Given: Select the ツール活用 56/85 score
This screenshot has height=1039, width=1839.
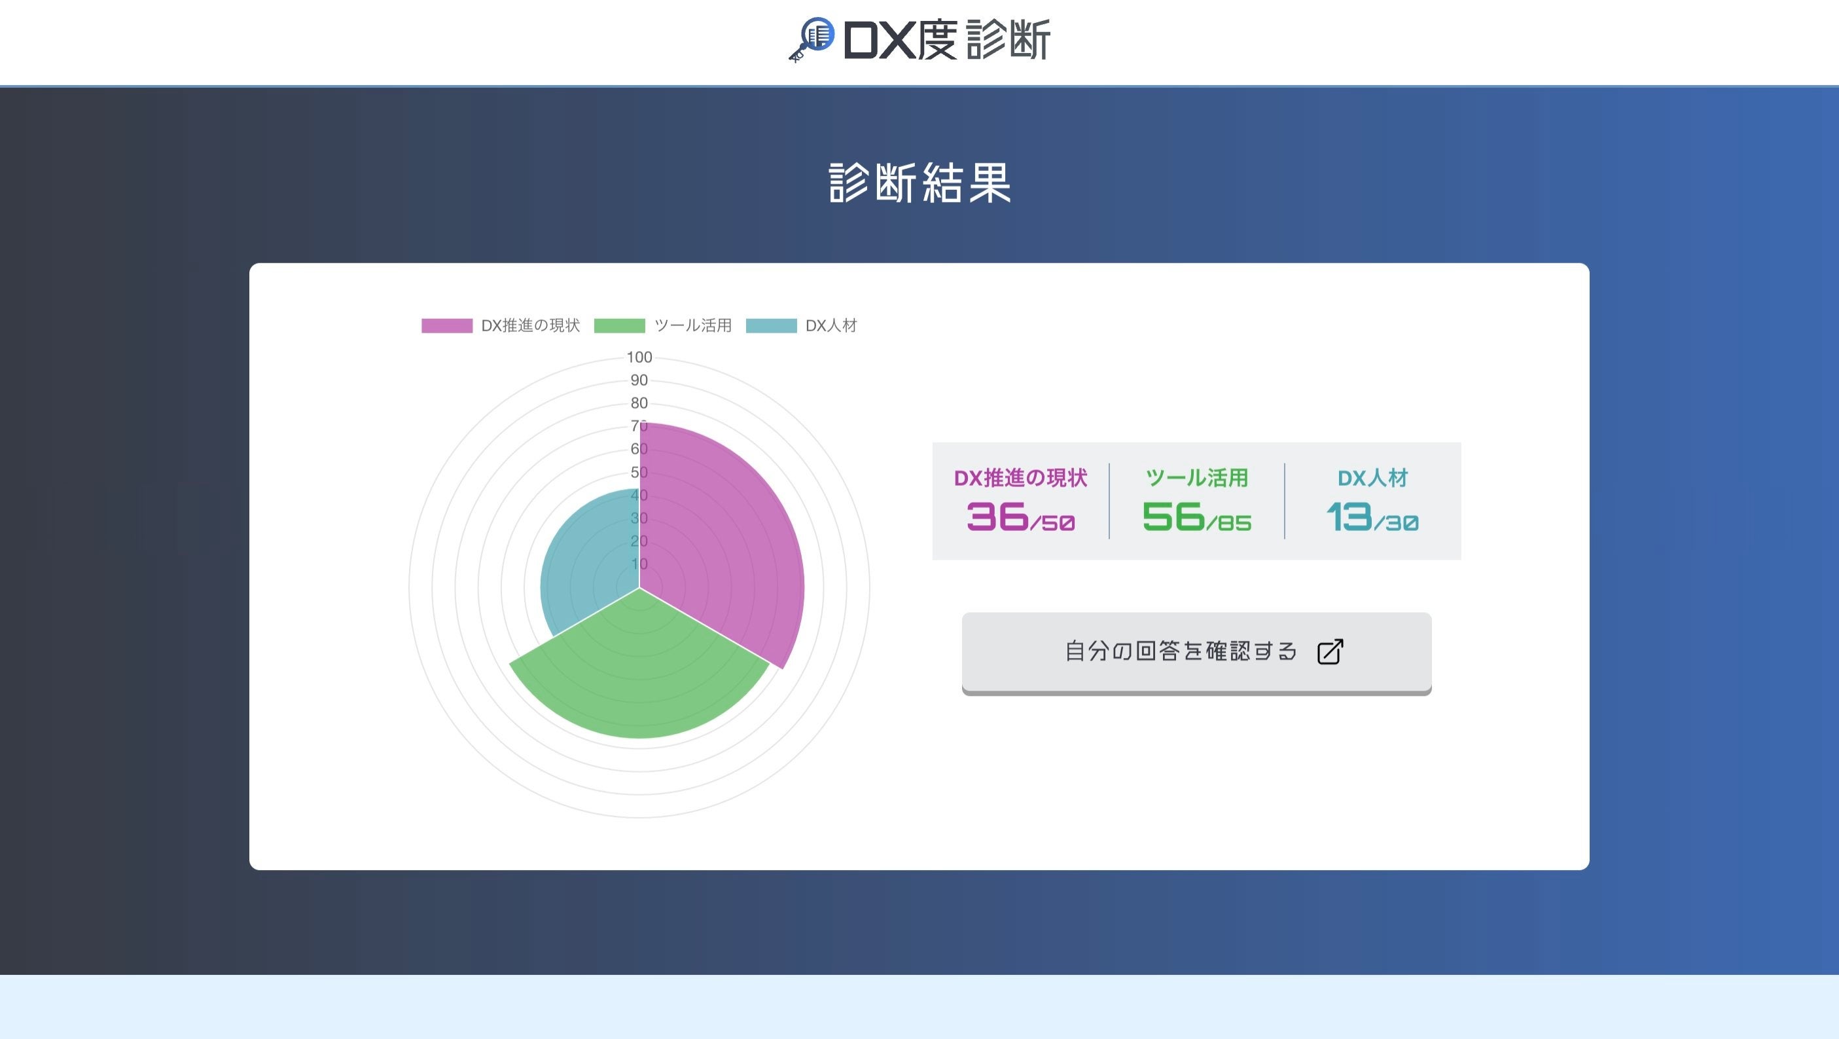Looking at the screenshot, I should pos(1196,516).
